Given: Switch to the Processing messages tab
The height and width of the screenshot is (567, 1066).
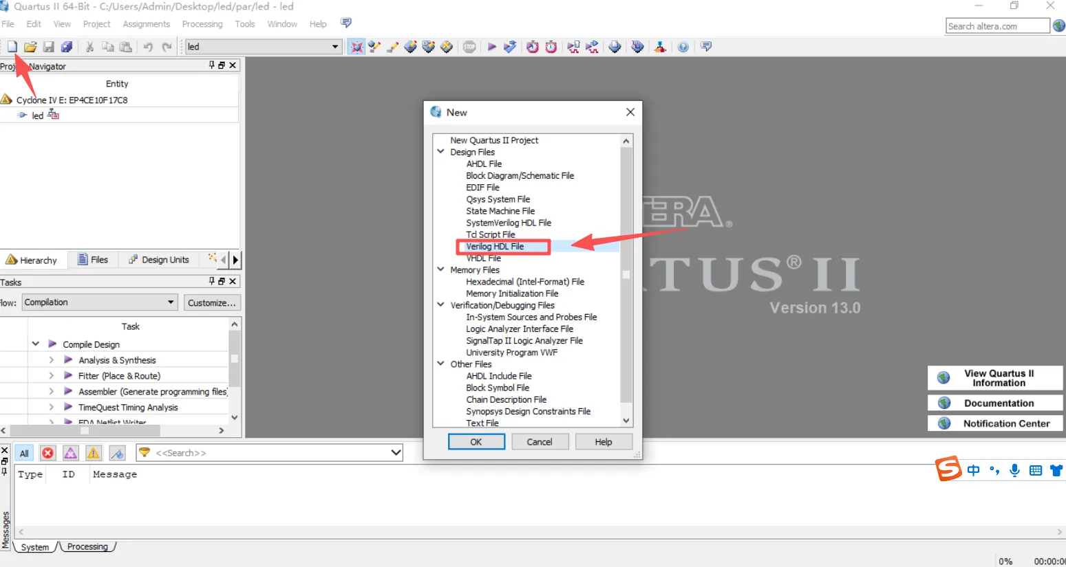Looking at the screenshot, I should click(x=87, y=547).
